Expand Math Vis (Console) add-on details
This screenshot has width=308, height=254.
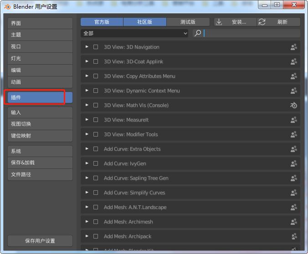point(87,105)
